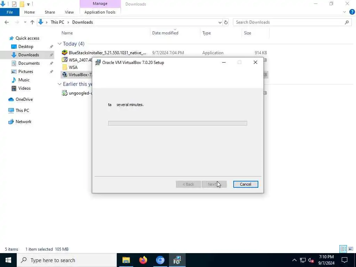356x267 pixels.
Task: Collapse the Earlier this year group
Action: pyautogui.click(x=59, y=84)
